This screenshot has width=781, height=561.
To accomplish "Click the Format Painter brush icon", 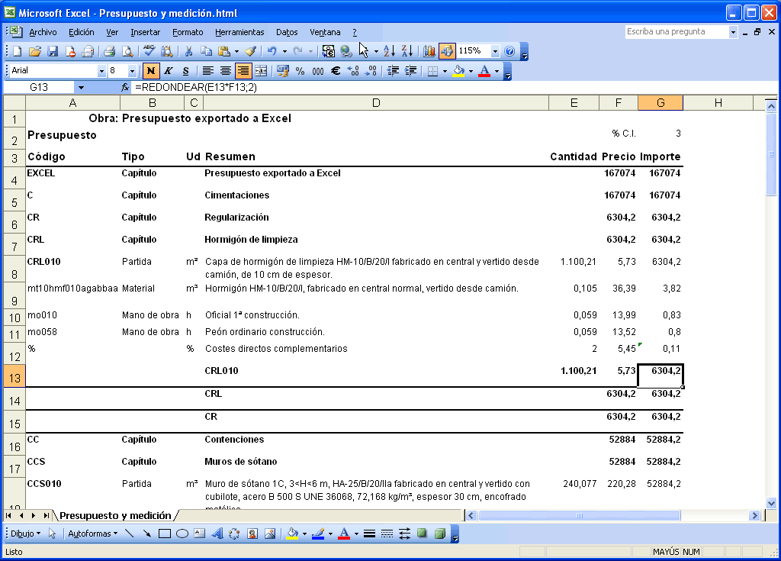I will 252,51.
